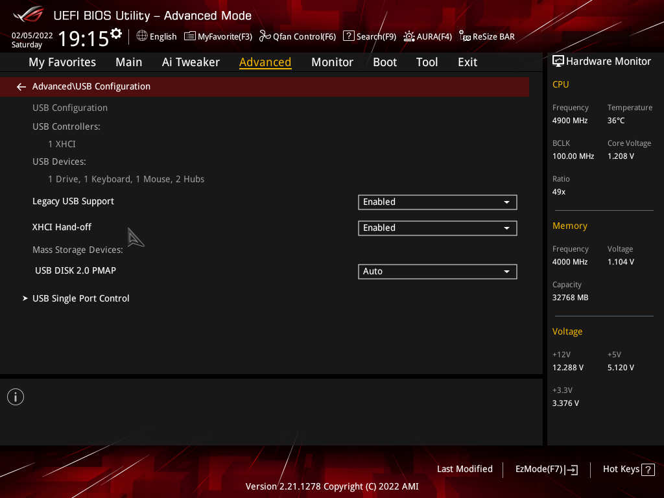The width and height of the screenshot is (664, 498).
Task: Click the Search(F9) question mark icon
Action: (x=348, y=36)
